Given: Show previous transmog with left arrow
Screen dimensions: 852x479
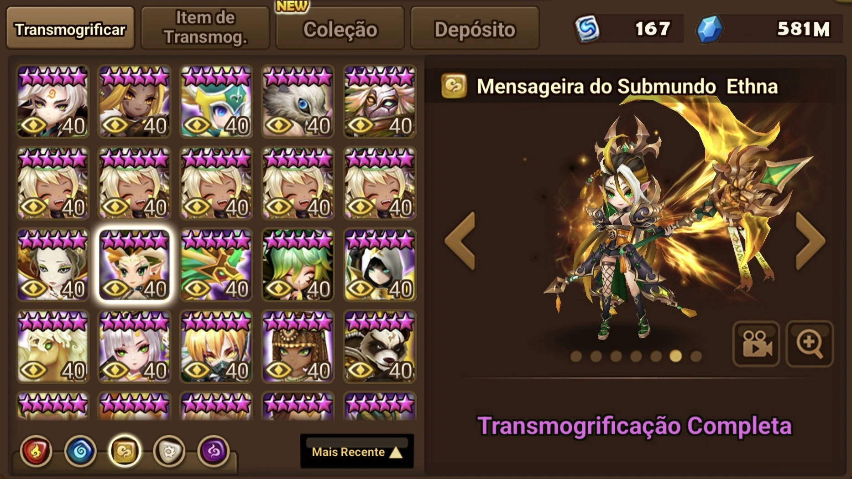Looking at the screenshot, I should coord(460,242).
